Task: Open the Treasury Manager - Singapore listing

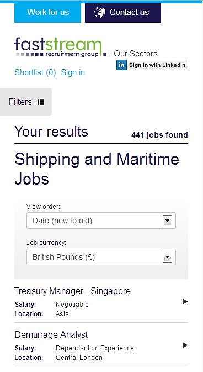Action: point(101,302)
